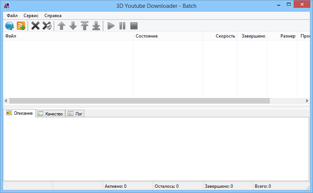Click the delete selected item X icon

pyautogui.click(x=35, y=26)
